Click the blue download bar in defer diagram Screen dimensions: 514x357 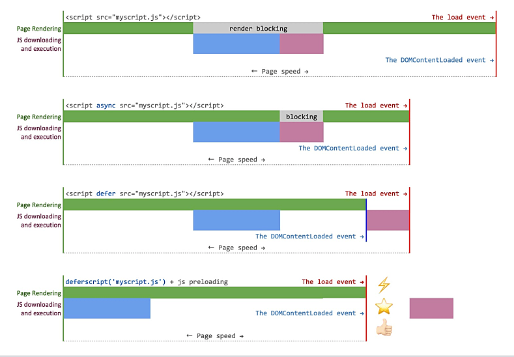tap(236, 220)
